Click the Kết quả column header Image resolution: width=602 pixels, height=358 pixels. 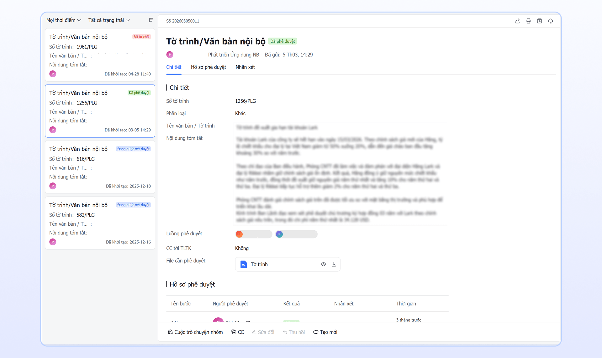click(x=291, y=304)
